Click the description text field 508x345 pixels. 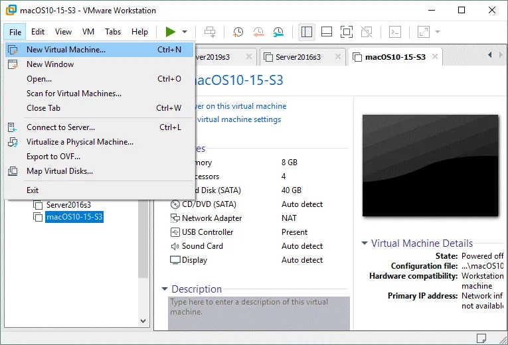point(258,312)
